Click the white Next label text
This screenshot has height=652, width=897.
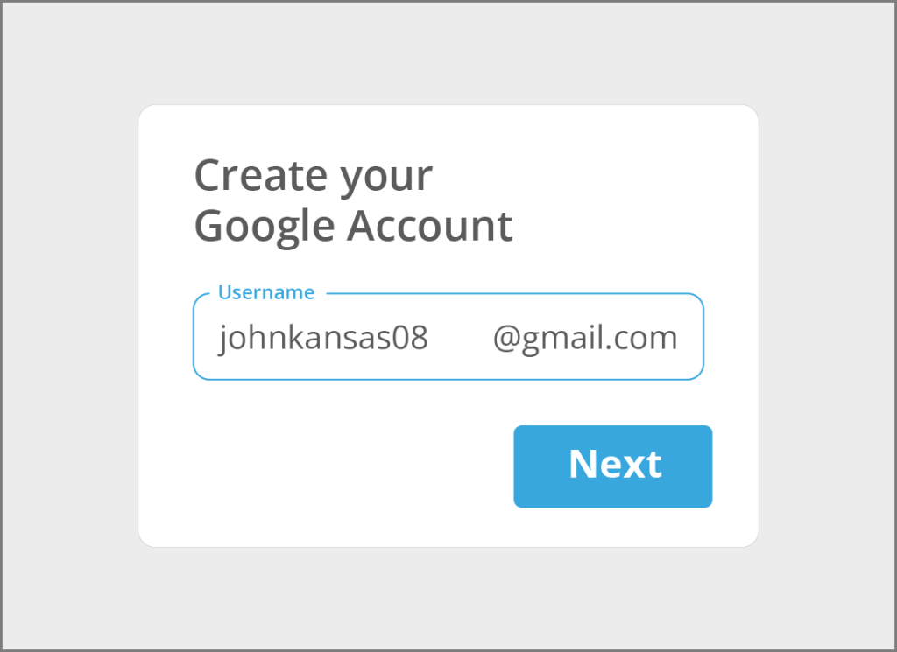(615, 464)
